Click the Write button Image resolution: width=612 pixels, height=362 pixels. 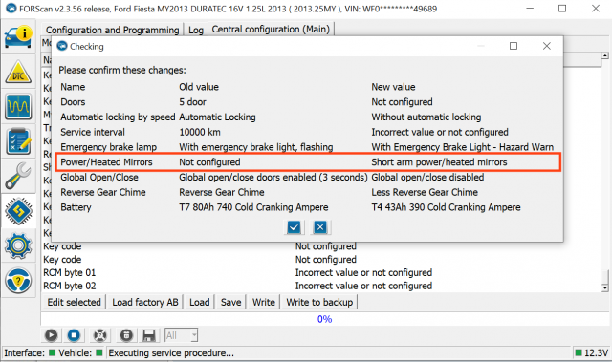(264, 302)
